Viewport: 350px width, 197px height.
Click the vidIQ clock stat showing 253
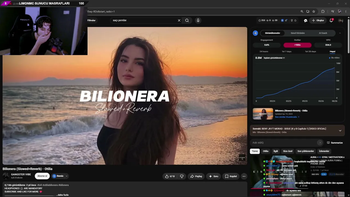pos(262,20)
